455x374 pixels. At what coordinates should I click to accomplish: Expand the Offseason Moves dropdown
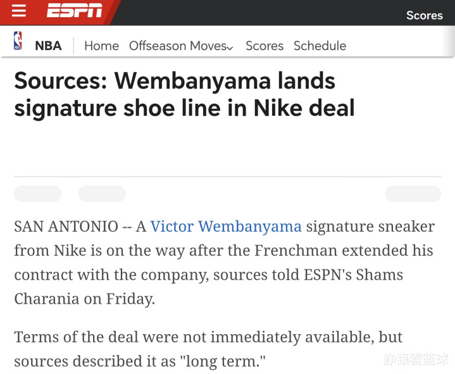pyautogui.click(x=181, y=46)
